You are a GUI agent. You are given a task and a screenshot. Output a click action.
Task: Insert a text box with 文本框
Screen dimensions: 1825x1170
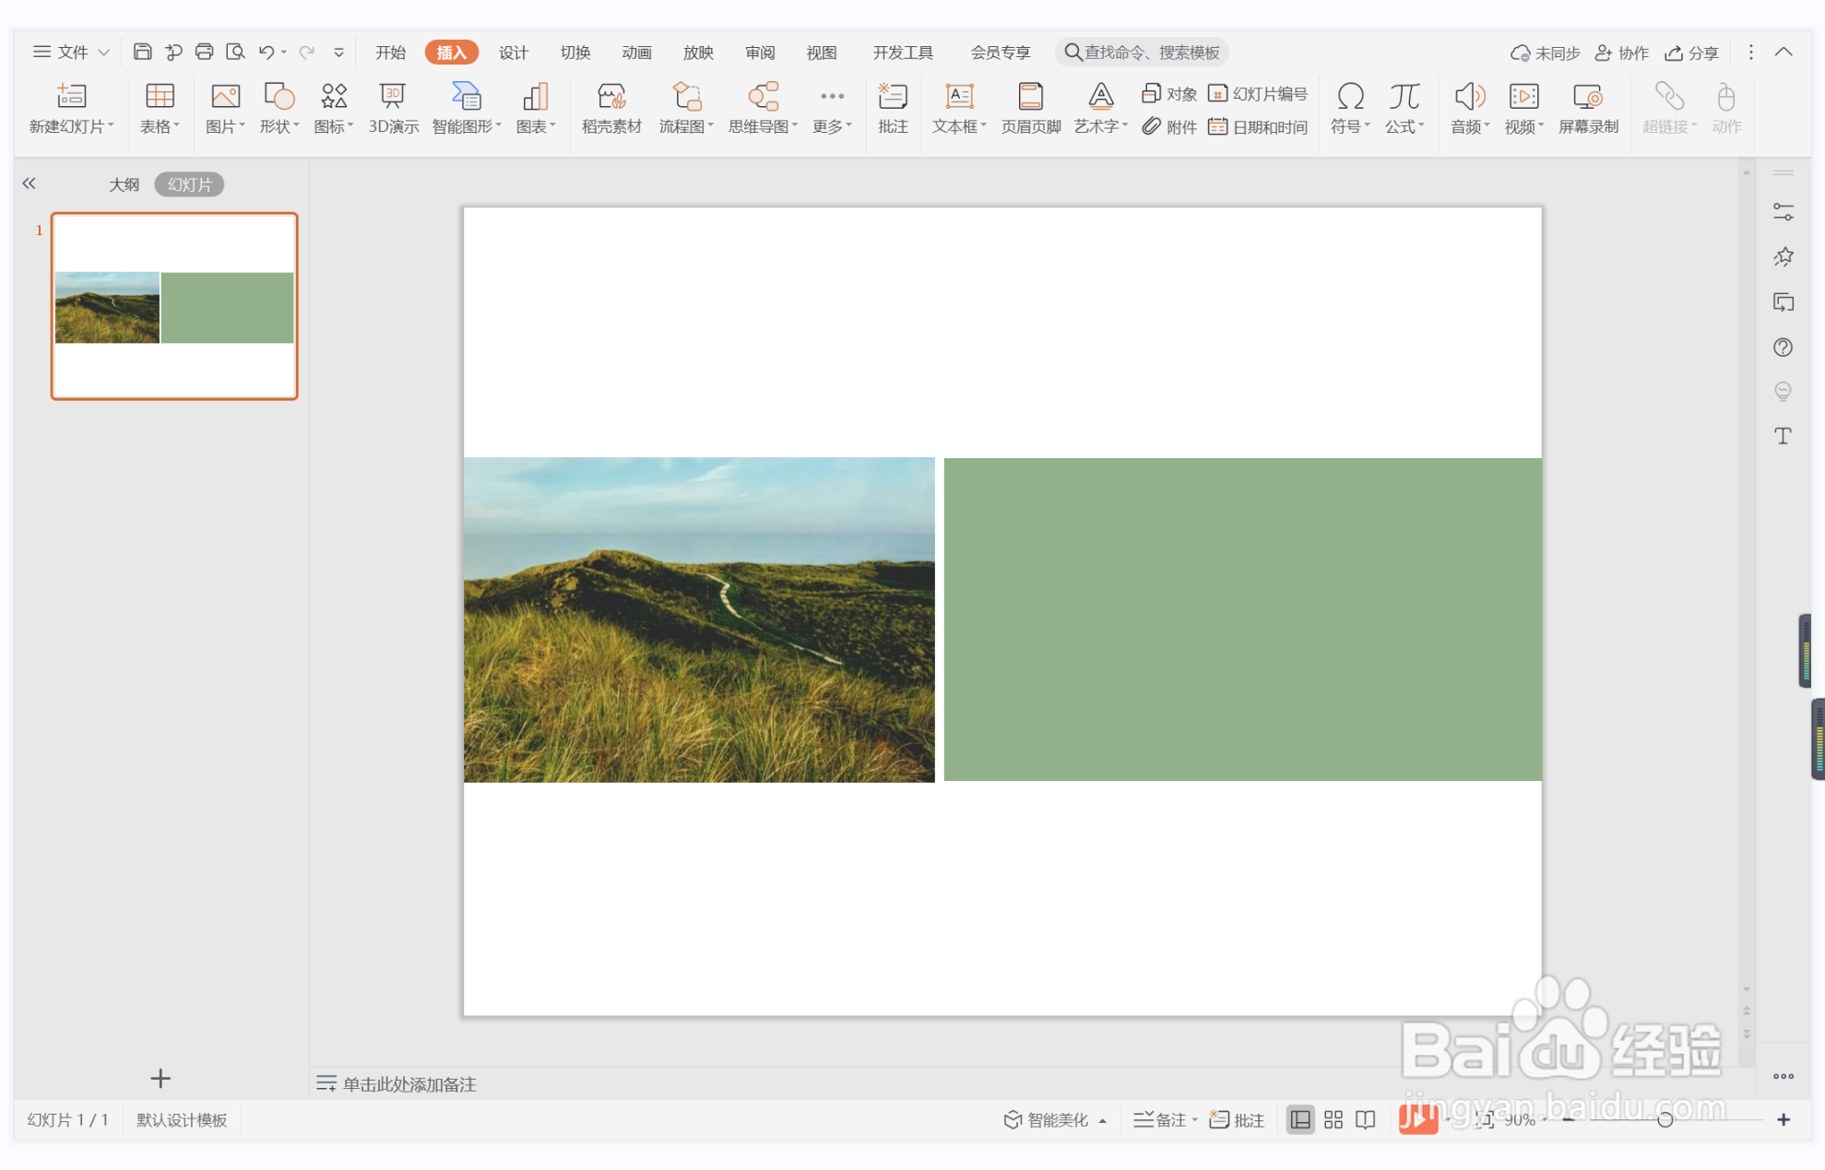point(958,108)
